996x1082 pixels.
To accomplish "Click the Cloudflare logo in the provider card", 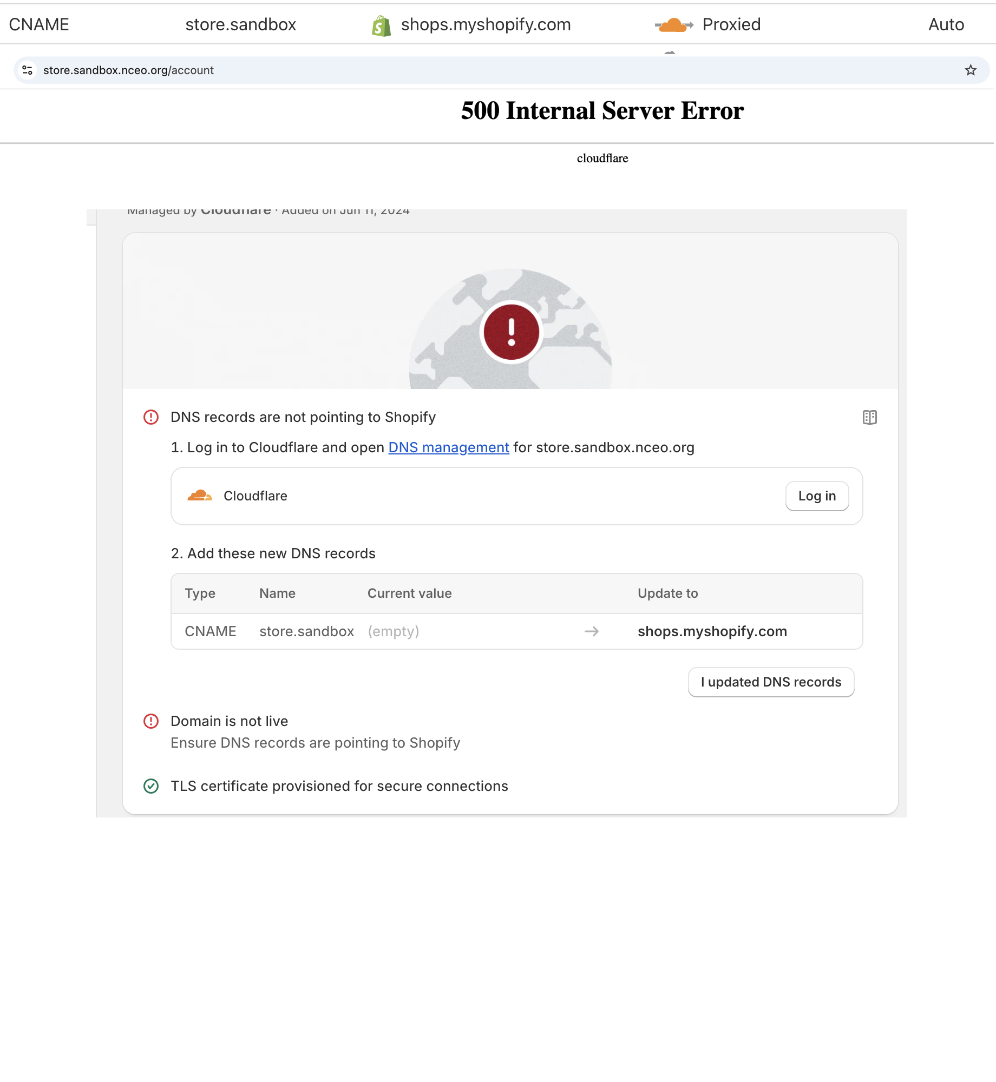I will (200, 496).
